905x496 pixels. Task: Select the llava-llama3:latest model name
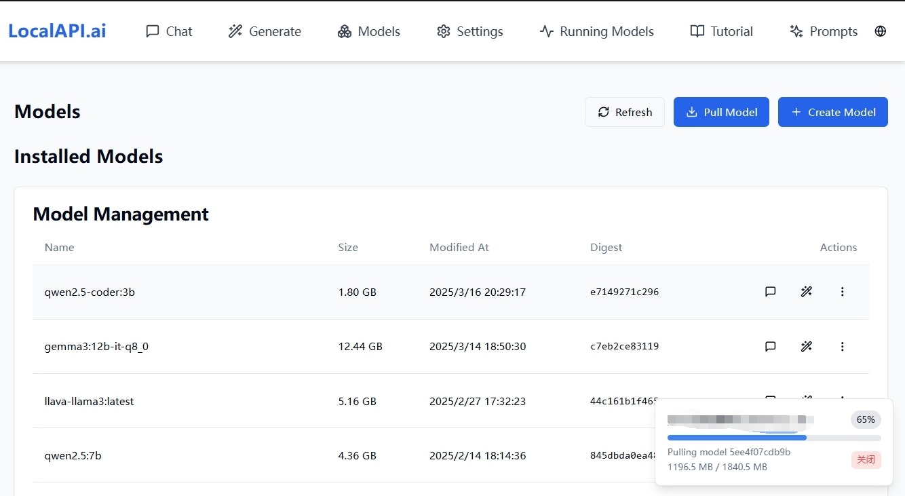[x=90, y=401]
